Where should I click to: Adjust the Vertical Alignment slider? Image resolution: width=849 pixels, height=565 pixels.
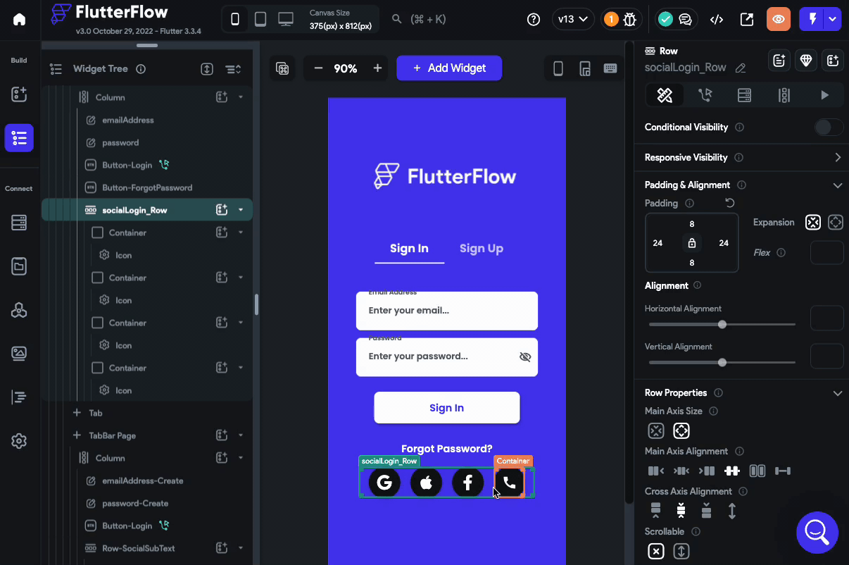(722, 362)
